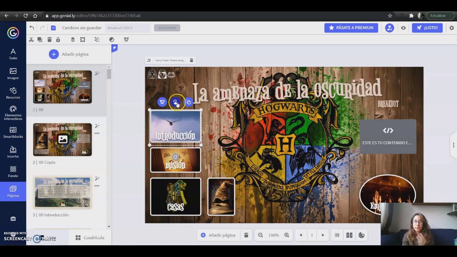
Task: Open the color effects circle tool
Action: coord(111,40)
